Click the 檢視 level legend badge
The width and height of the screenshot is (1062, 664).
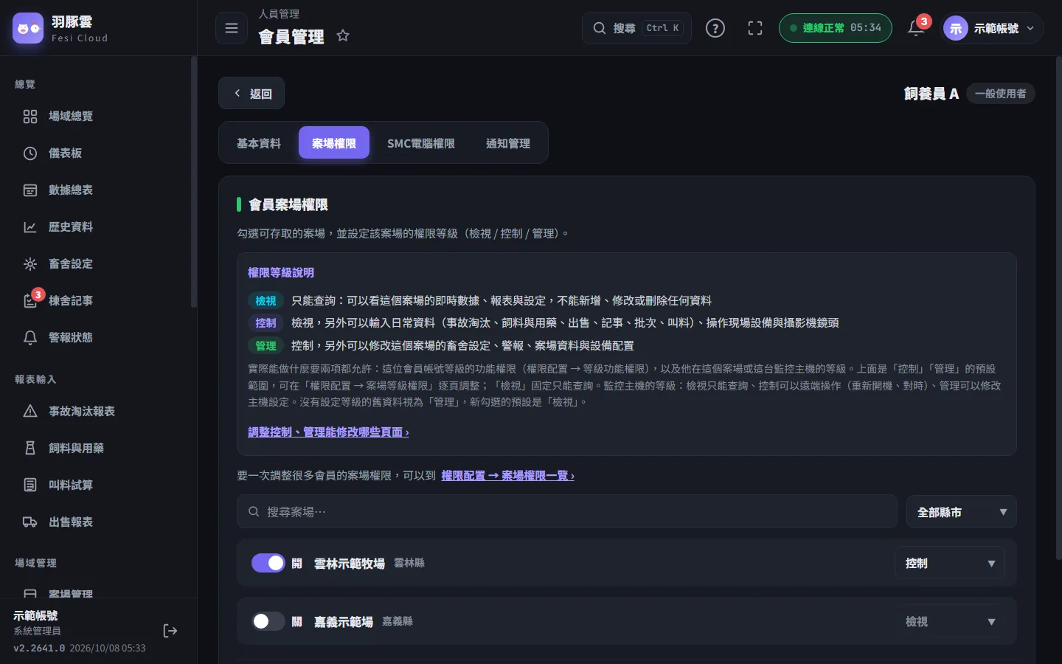tap(265, 301)
